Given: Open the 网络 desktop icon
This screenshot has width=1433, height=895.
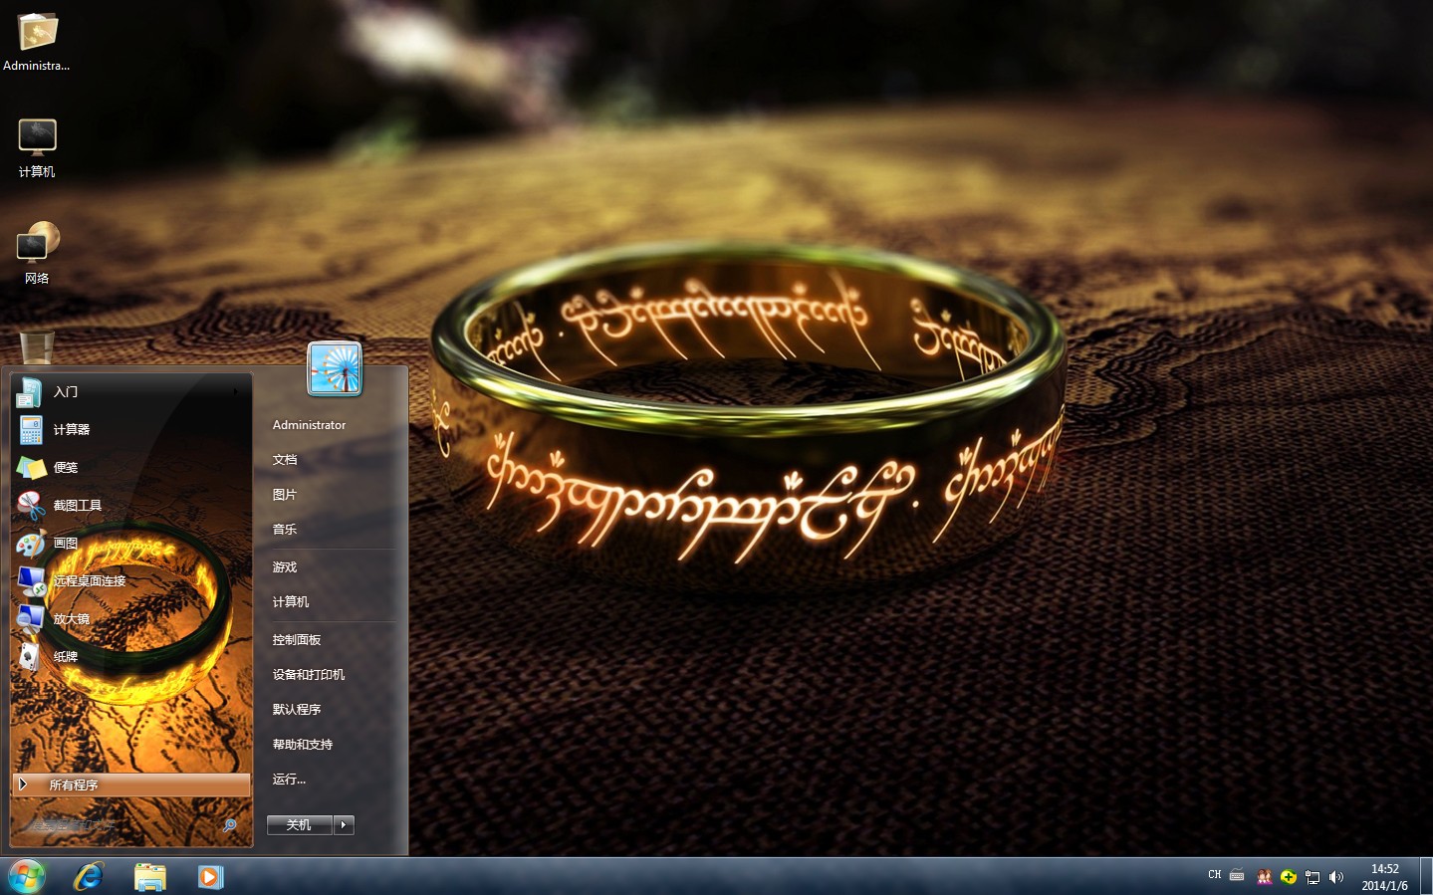Looking at the screenshot, I should (37, 253).
